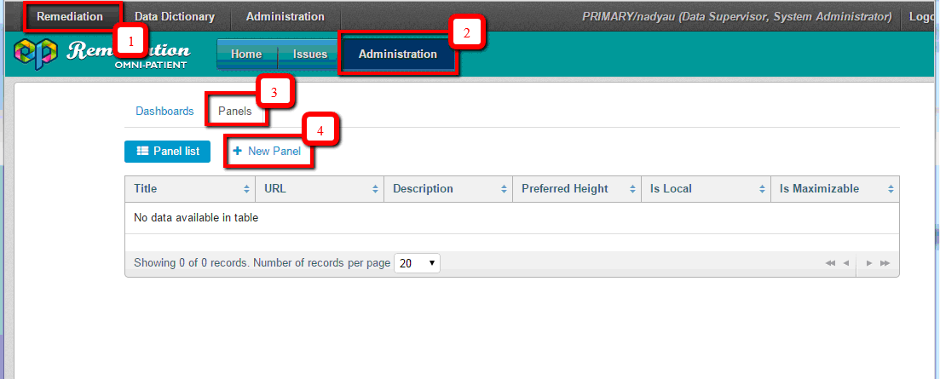Go to the previous page arrow

click(x=846, y=264)
